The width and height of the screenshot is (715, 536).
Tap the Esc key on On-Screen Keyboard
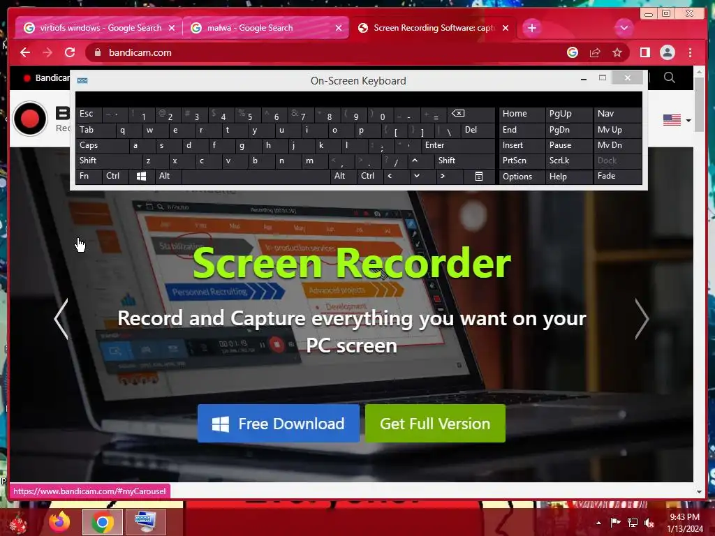click(x=89, y=114)
